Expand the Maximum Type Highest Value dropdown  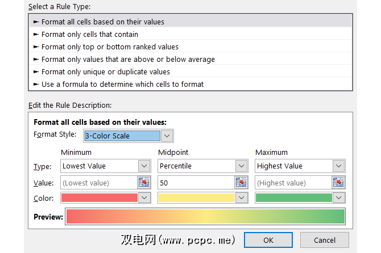(338, 166)
